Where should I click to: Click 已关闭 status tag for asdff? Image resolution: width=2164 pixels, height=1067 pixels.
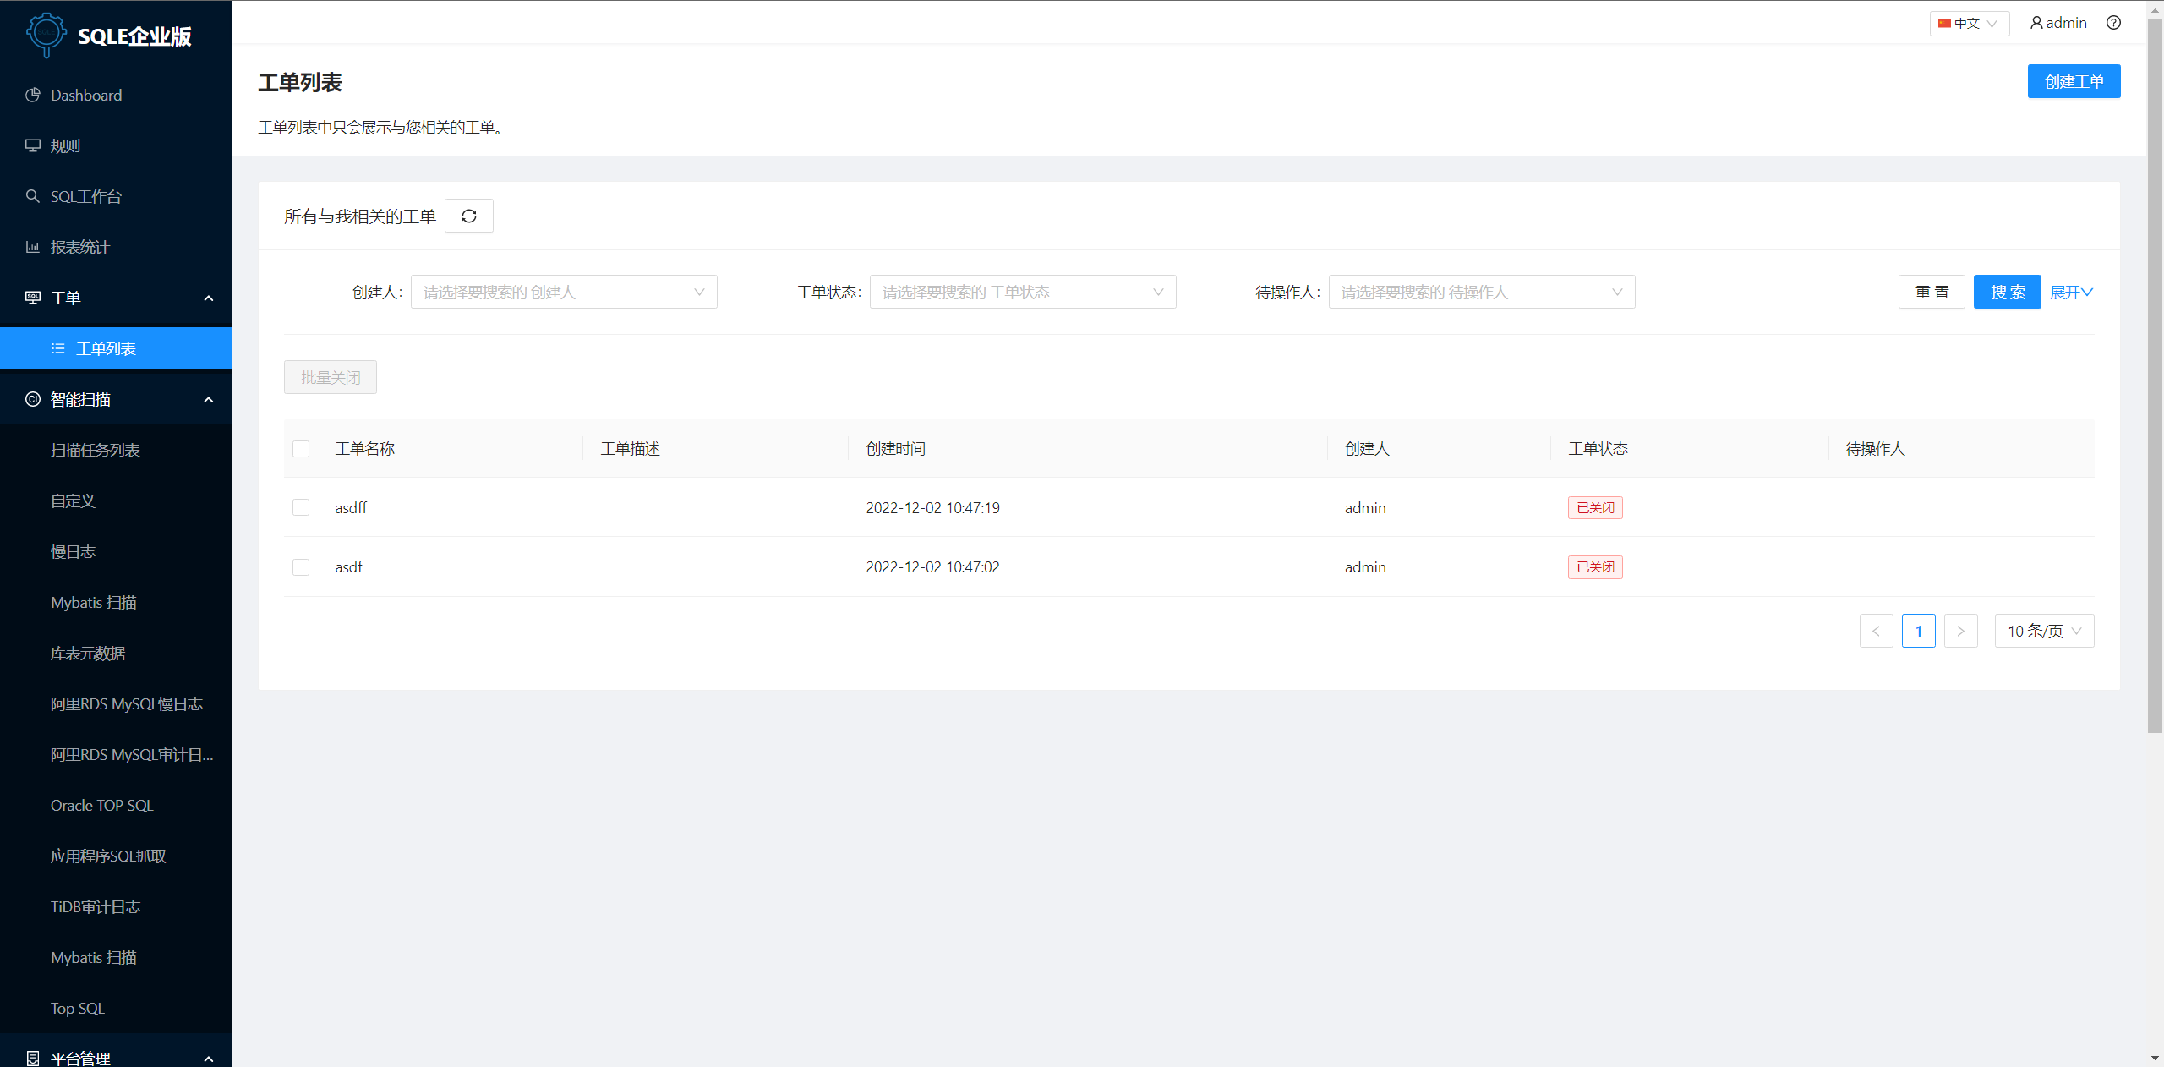[1595, 507]
